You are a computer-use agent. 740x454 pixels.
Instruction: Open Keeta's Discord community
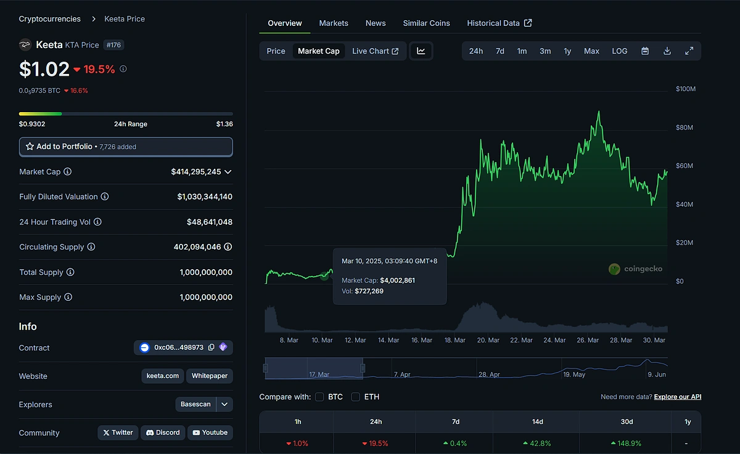pyautogui.click(x=163, y=432)
